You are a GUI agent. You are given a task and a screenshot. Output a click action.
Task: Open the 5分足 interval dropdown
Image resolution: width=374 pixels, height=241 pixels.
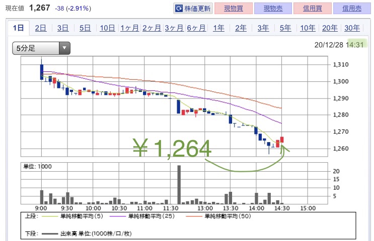(x=41, y=48)
